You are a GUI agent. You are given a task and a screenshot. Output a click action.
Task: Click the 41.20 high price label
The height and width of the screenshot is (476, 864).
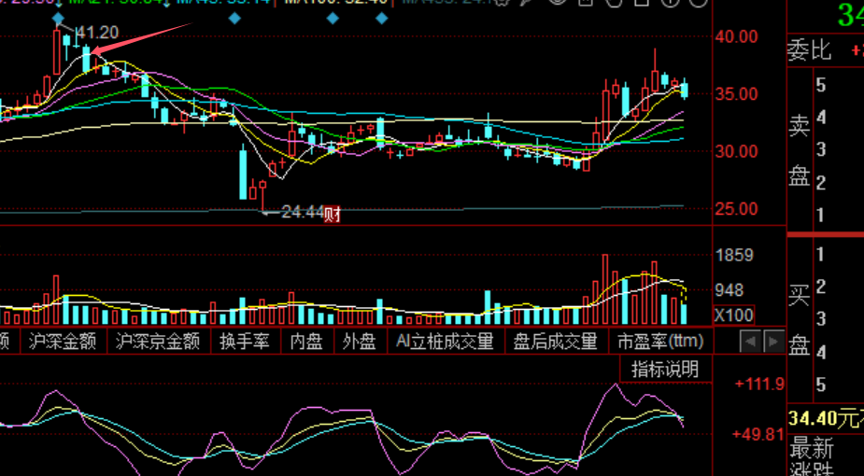pos(97,33)
